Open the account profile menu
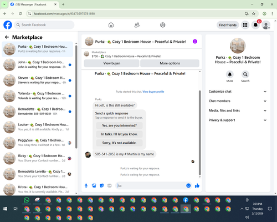The width and height of the screenshot is (277, 222). (x=266, y=25)
